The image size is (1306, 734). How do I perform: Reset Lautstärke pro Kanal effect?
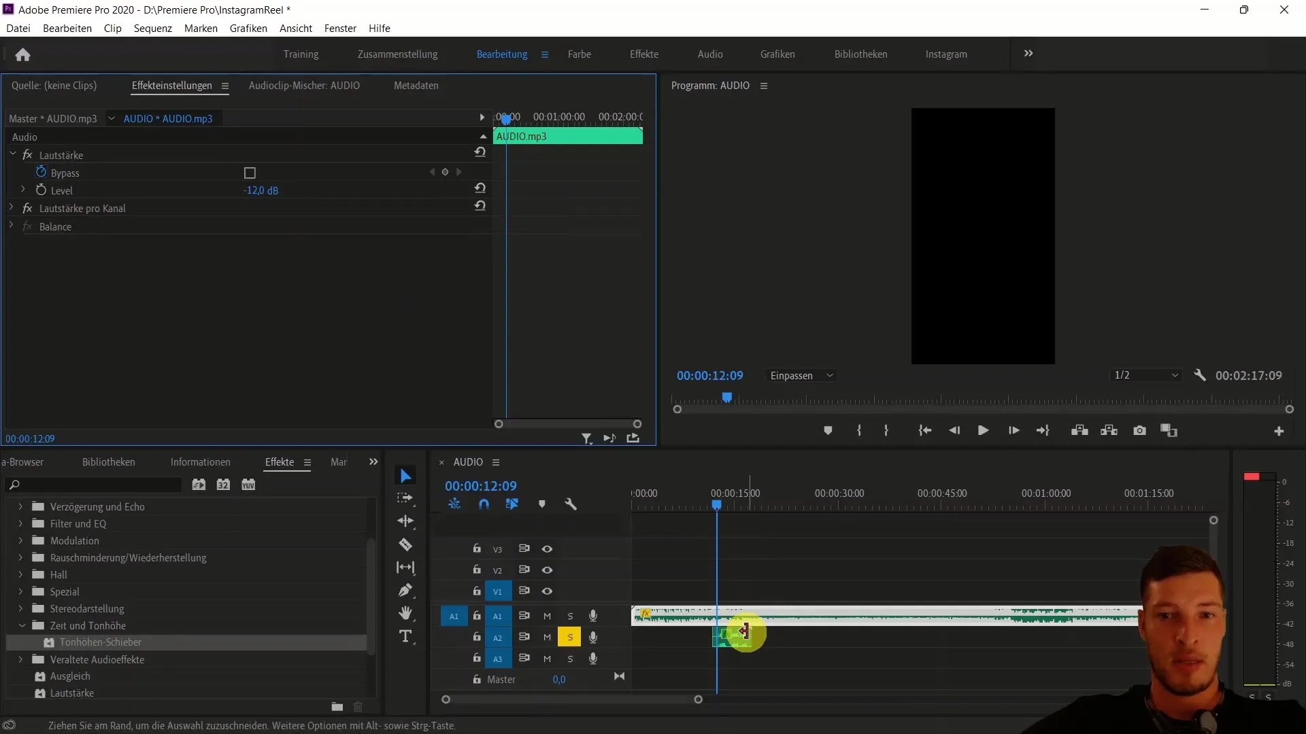coord(480,206)
